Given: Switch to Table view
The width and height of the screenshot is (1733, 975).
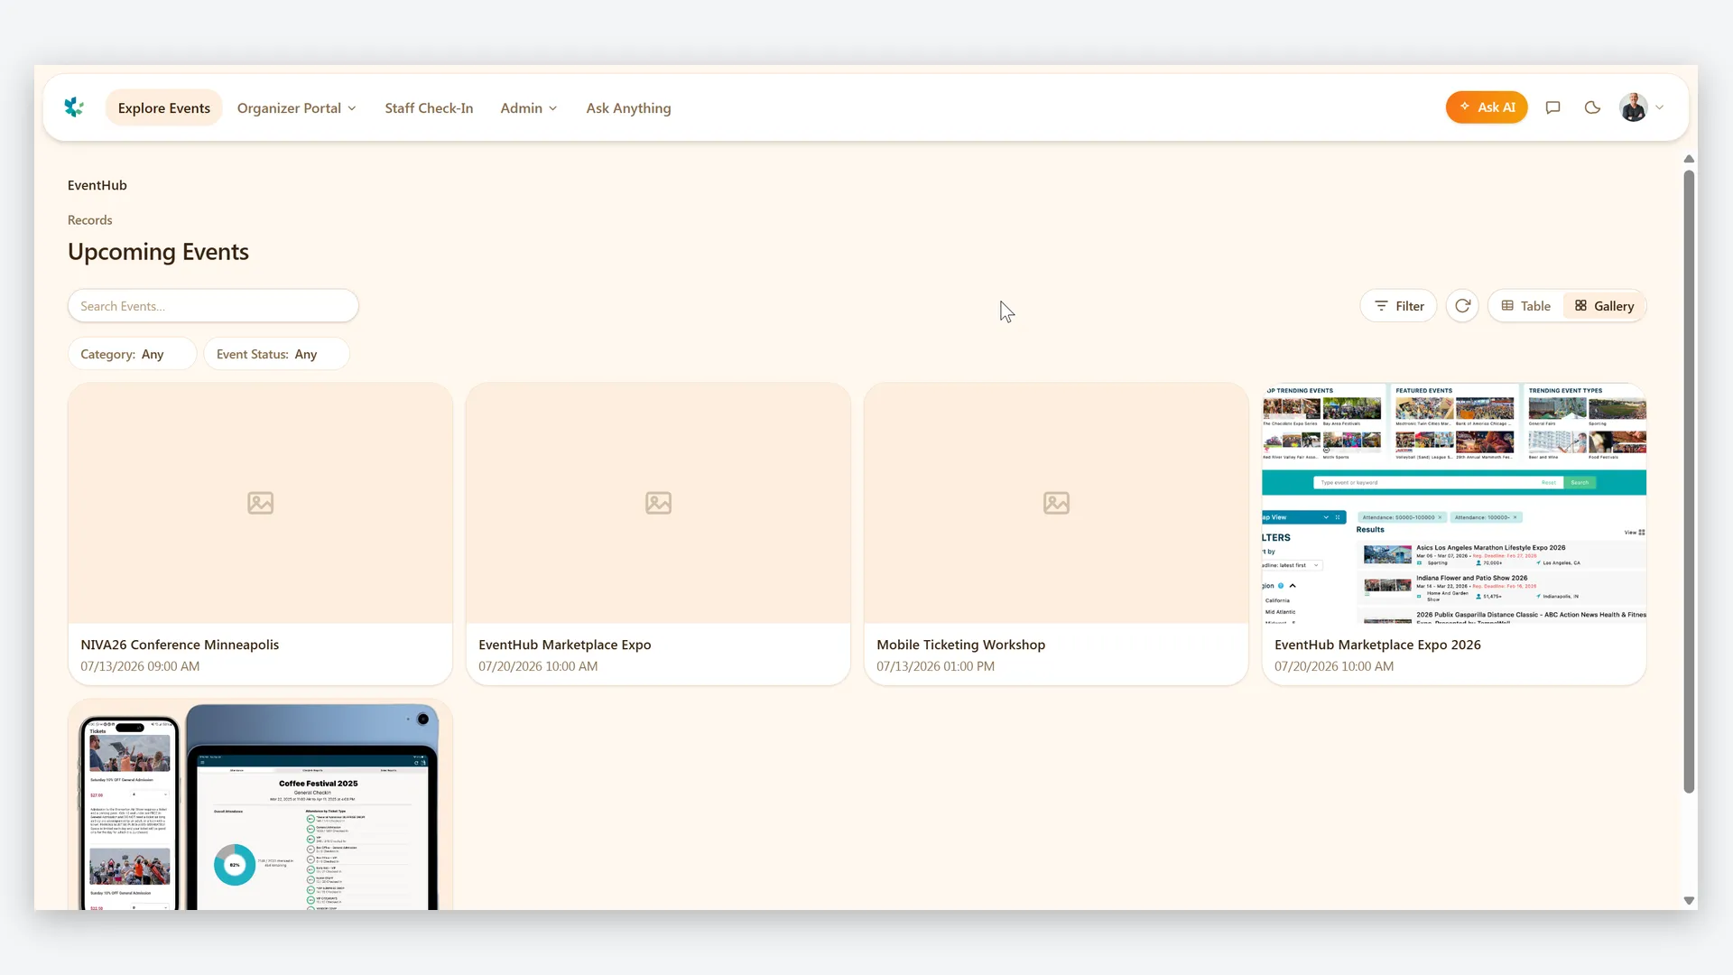Looking at the screenshot, I should pos(1525,306).
